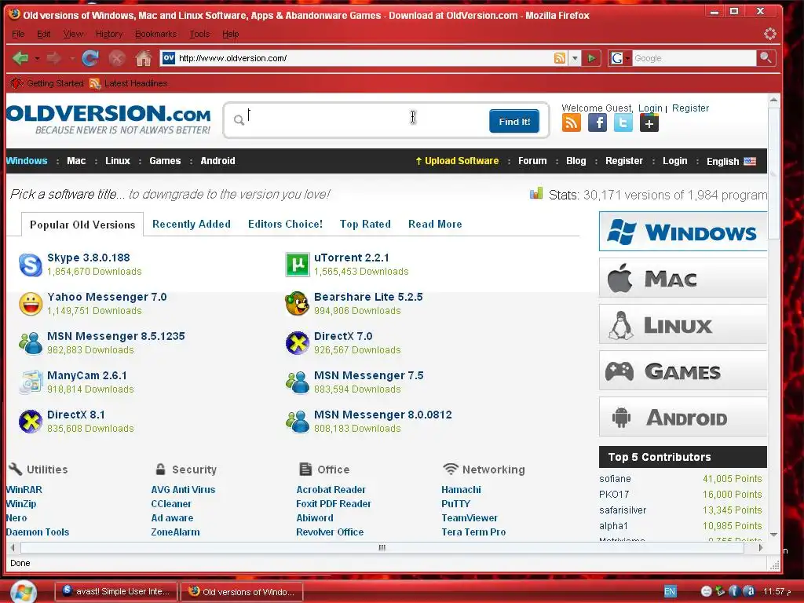Click the DirectX 7.0 icon

(298, 343)
